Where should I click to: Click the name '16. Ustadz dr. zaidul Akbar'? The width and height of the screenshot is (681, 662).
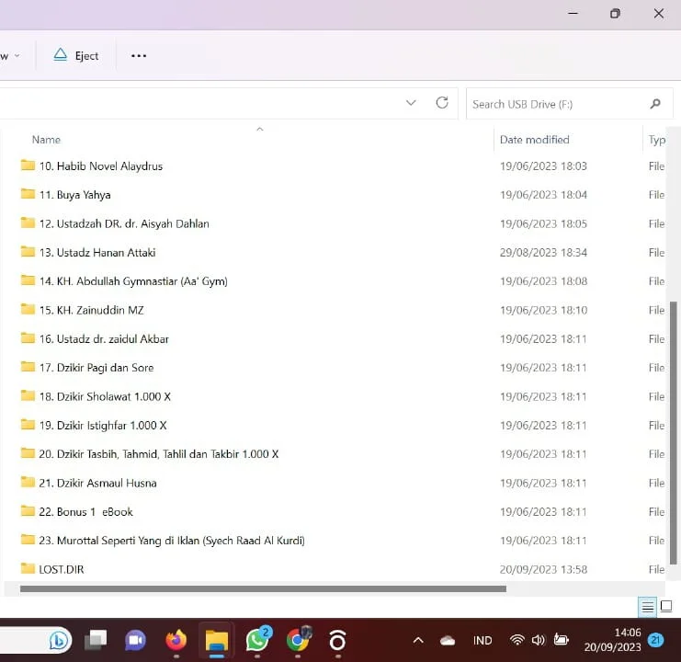104,339
